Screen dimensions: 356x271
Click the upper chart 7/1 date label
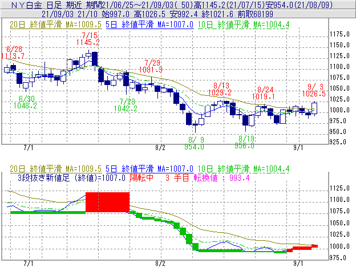[29, 148]
